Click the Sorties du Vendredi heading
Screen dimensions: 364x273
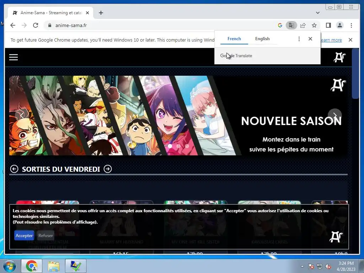[x=61, y=169]
